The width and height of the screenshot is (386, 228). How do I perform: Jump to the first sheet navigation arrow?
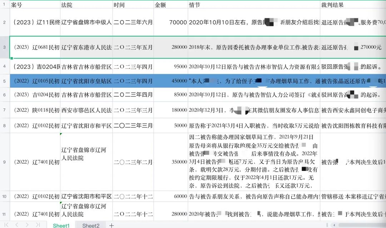7,225
